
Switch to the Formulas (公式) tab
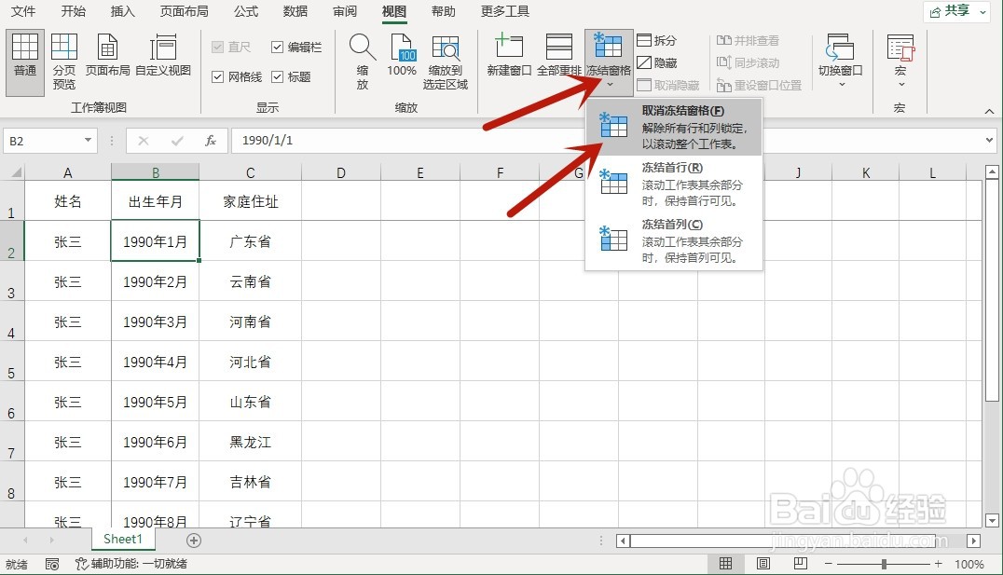[x=246, y=11]
